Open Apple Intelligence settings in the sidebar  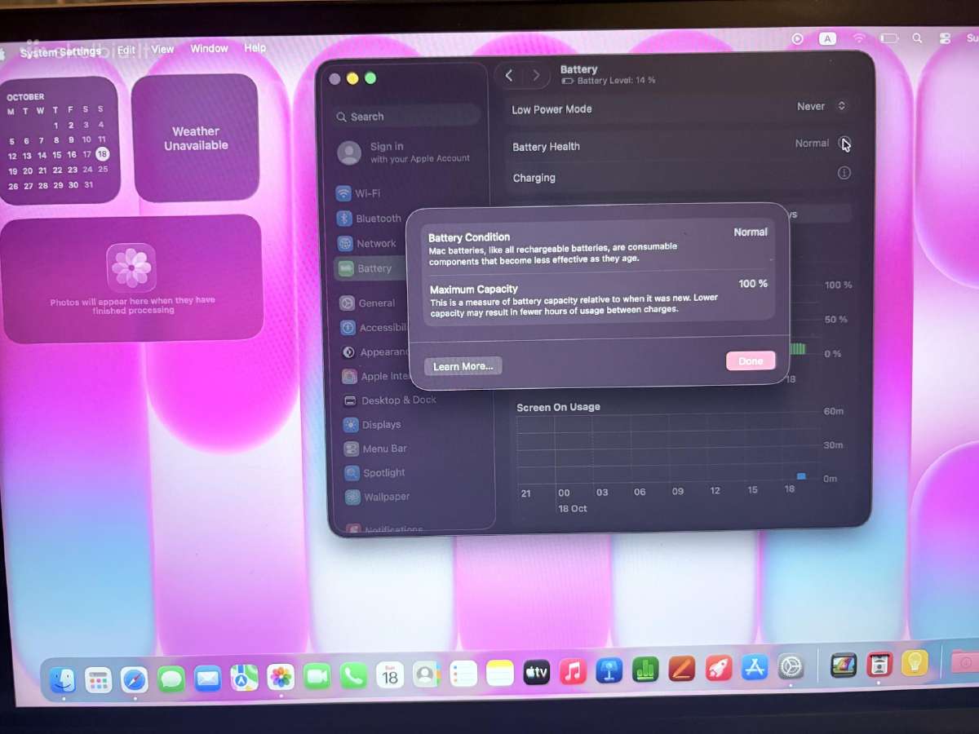coord(377,376)
